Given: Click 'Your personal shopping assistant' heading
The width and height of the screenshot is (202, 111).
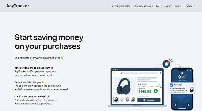Looking at the screenshot, I should pos(32,68).
